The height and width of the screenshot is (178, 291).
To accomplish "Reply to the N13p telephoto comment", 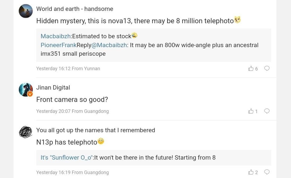I will pyautogui.click(x=267, y=172).
